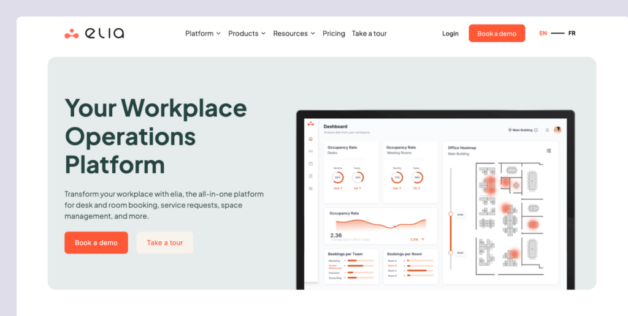Viewport: 628px width, 316px height.
Task: Toggle the circle next to Main Building
Action: coord(536,130)
